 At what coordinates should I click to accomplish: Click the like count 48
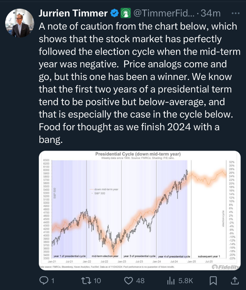tap(140, 280)
